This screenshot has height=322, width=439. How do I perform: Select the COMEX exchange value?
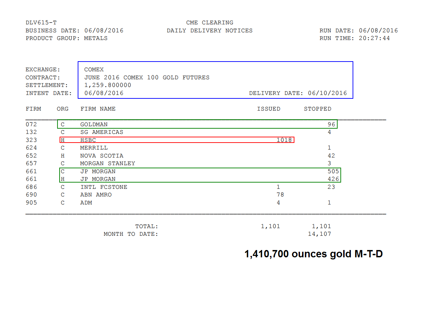pyautogui.click(x=94, y=70)
